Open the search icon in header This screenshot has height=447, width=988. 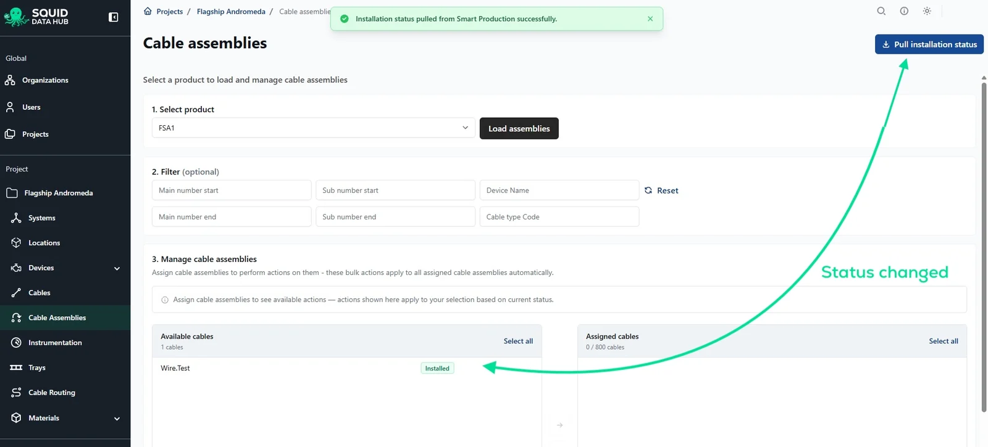(x=881, y=11)
